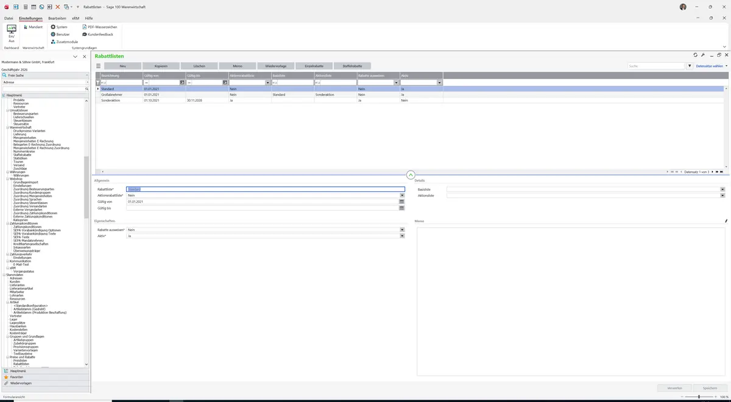Open Wiedervorlagen section in sidebar
This screenshot has height=402, width=731.
pos(45,383)
